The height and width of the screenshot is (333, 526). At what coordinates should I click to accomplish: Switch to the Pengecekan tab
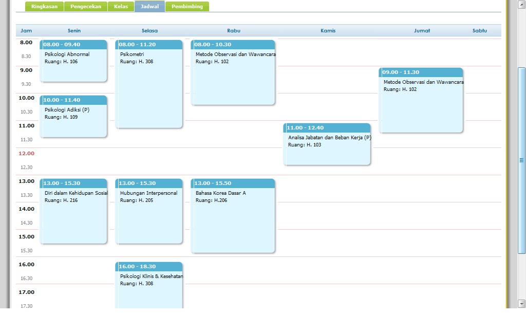pos(86,6)
